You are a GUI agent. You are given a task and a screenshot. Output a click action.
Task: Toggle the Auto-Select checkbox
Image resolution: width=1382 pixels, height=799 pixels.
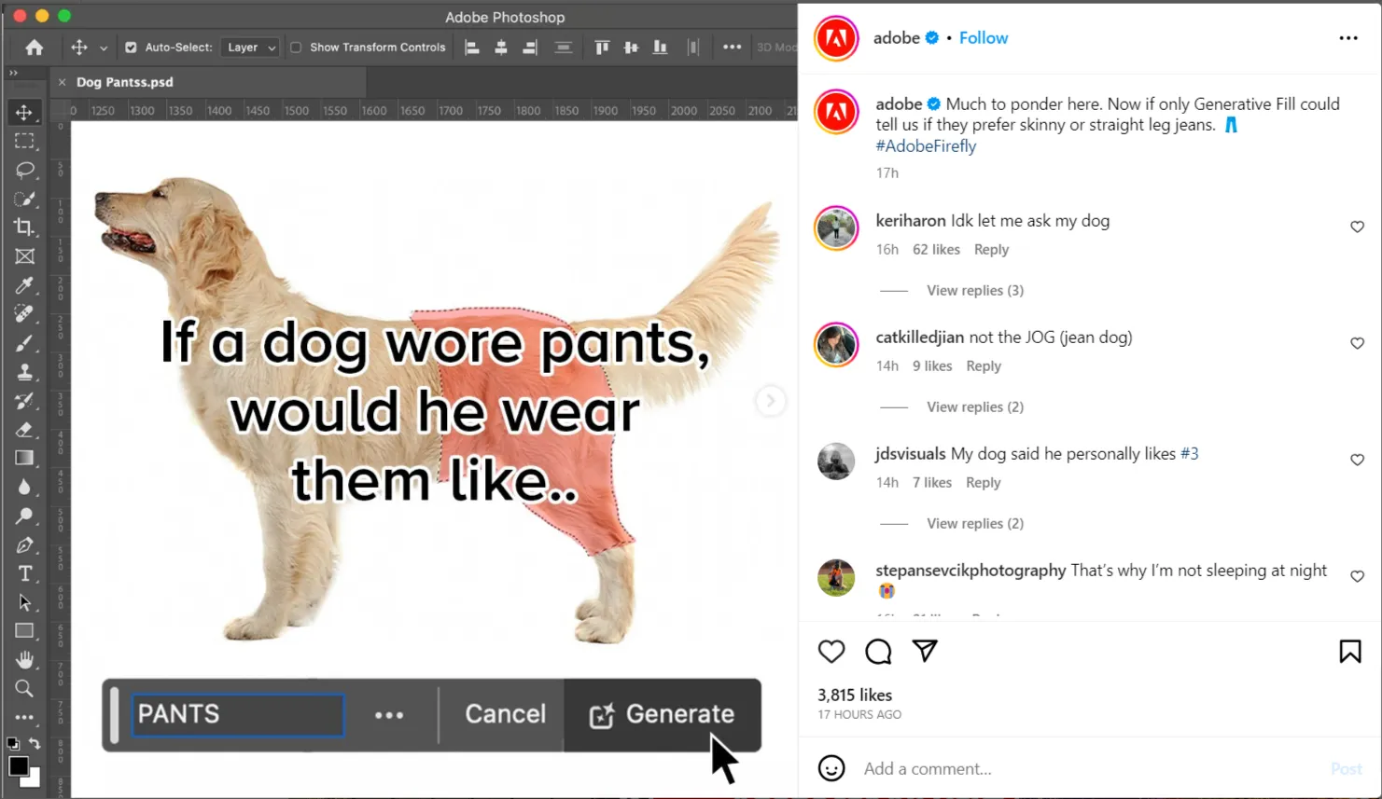click(x=132, y=47)
